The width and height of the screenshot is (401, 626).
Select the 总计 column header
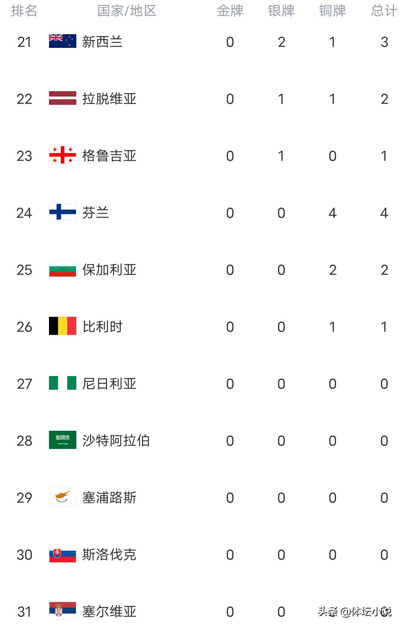(384, 11)
